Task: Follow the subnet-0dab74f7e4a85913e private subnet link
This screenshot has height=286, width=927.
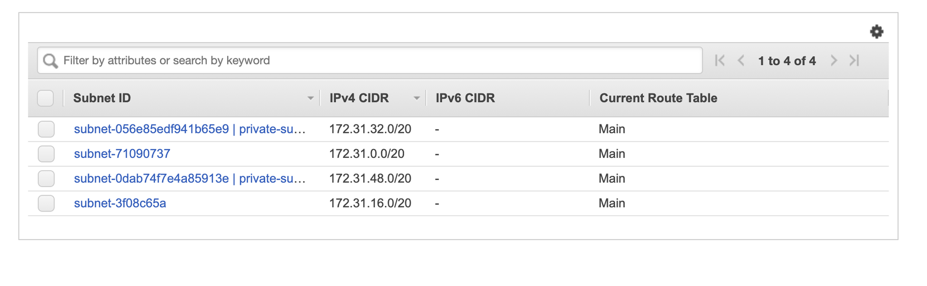Action: click(189, 179)
